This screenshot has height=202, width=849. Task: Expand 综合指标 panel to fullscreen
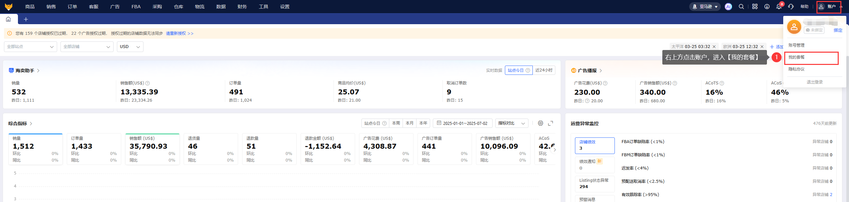[550, 123]
